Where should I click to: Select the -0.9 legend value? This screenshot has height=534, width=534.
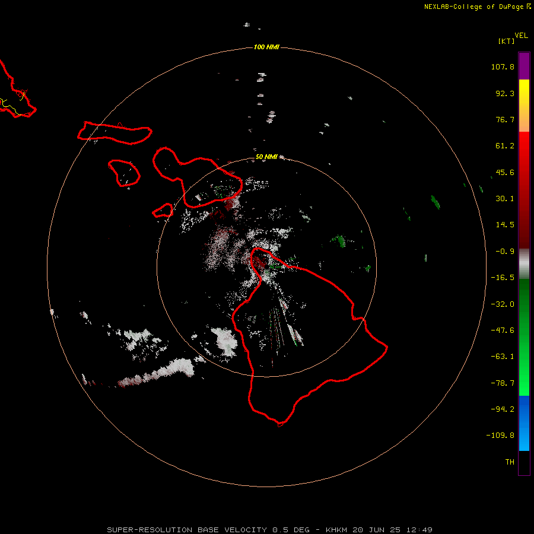point(505,252)
